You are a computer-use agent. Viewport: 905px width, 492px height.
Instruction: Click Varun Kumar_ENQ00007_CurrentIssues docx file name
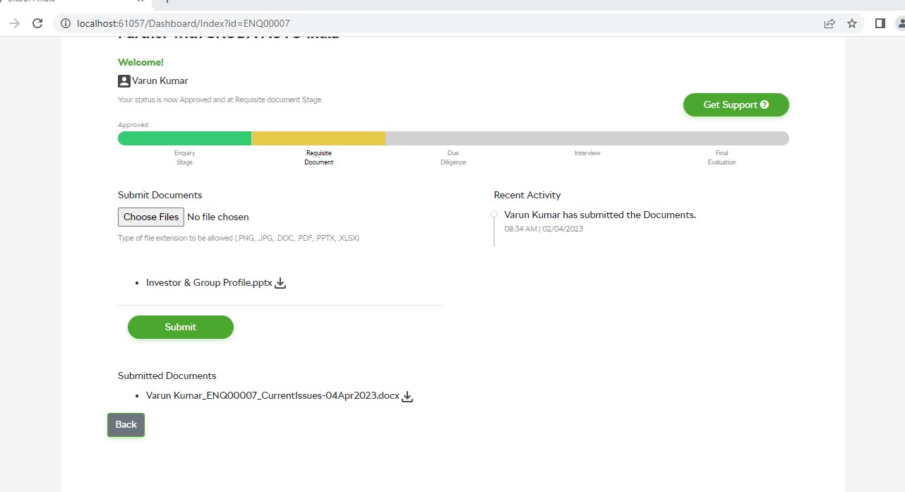[x=272, y=396]
